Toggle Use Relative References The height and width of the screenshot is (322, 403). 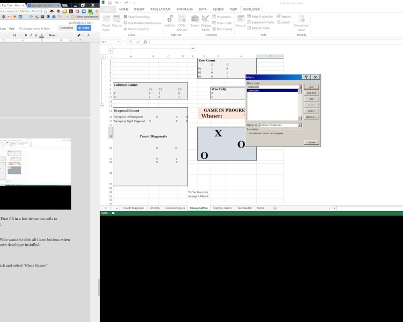tap(142, 23)
